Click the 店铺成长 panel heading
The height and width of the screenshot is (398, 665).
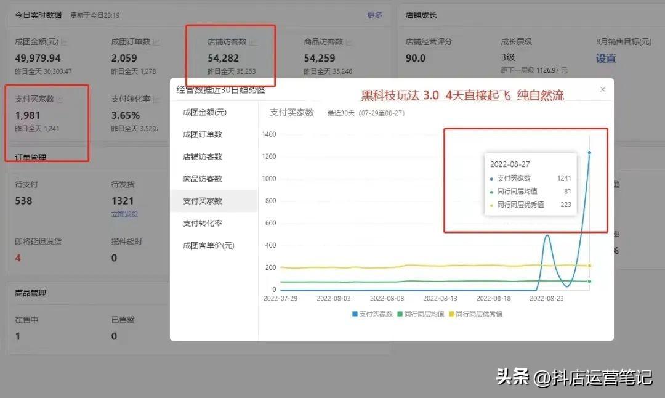[x=421, y=15]
